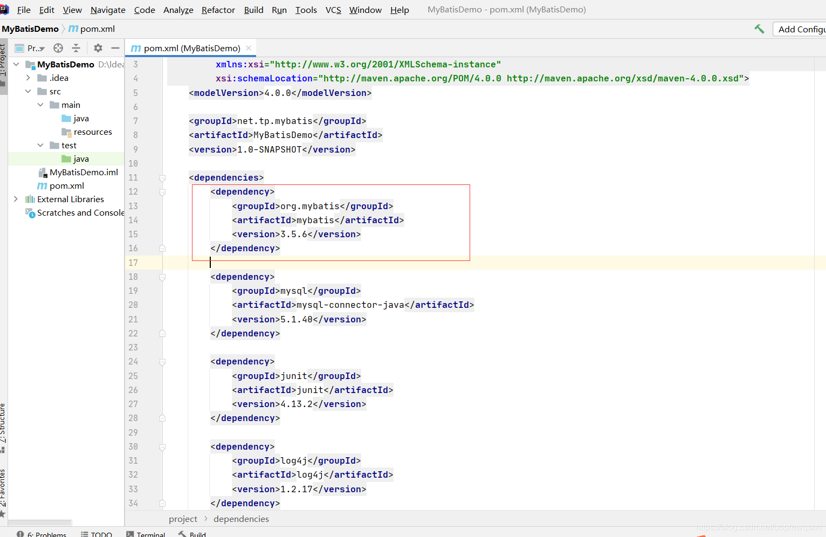Toggle the Favorites tool window side tab
Screen dimensions: 826x537
point(3,493)
